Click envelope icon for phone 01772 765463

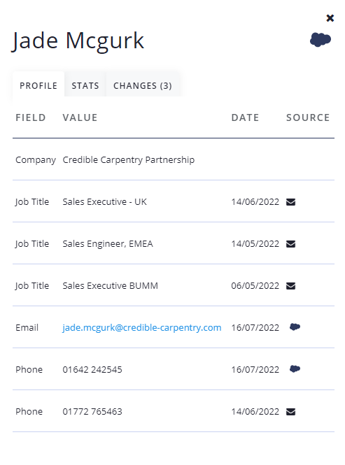coord(290,412)
